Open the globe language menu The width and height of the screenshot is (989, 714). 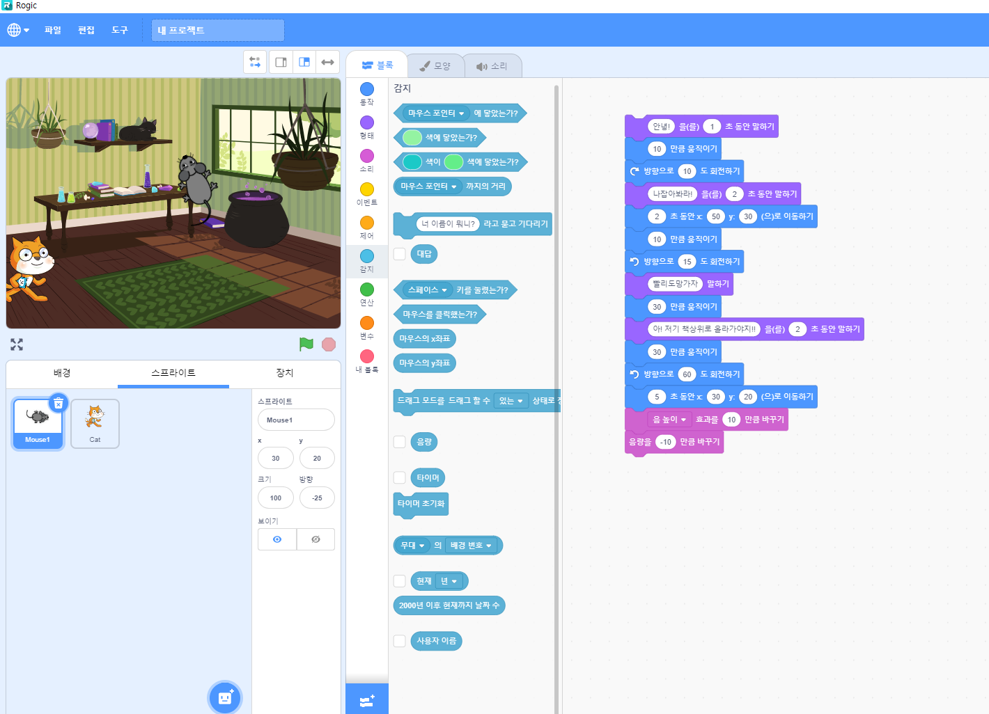coord(18,30)
